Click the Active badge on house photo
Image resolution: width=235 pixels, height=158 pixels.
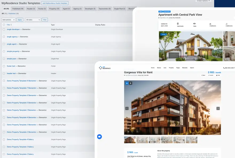pyautogui.click(x=163, y=35)
